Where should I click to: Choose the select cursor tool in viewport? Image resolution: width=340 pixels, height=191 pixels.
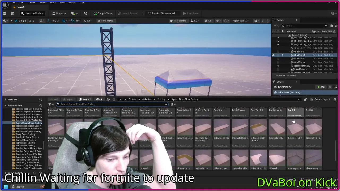[x=11, y=21]
